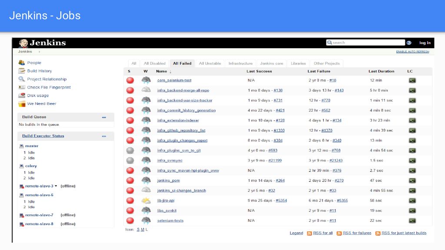Image resolution: width=445 pixels, height=250 pixels.
Task: Switch to the All Unstable tab
Action: [x=210, y=63]
